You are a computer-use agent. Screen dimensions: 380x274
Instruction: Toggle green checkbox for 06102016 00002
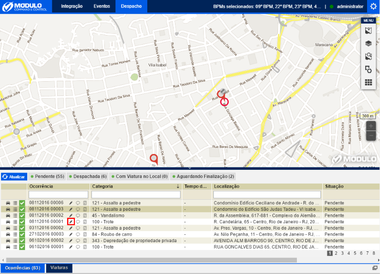click(x=22, y=241)
